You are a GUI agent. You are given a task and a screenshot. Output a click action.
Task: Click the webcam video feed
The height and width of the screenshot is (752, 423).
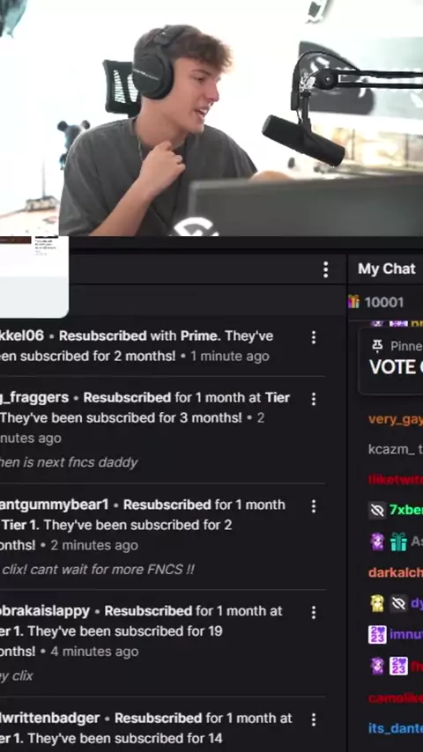[x=211, y=117]
